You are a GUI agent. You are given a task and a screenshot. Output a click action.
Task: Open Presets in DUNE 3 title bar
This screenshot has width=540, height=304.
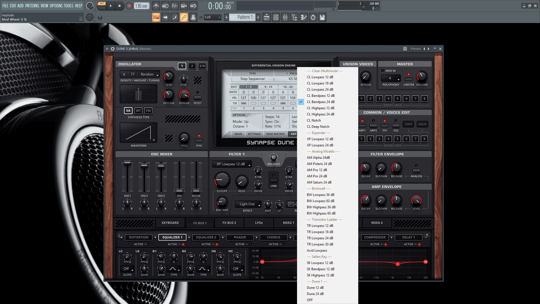coord(416,49)
